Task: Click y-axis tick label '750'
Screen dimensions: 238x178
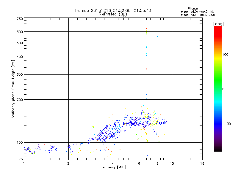Action: tap(20, 19)
